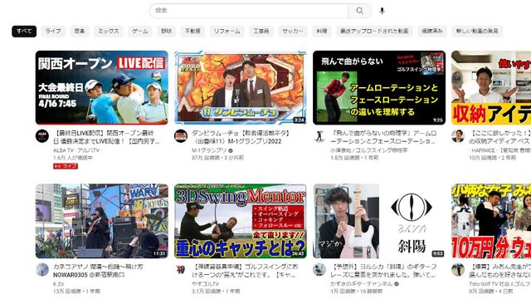531x299 pixels.
Task: Open the golf swing physics channel avatar
Action: [319, 136]
